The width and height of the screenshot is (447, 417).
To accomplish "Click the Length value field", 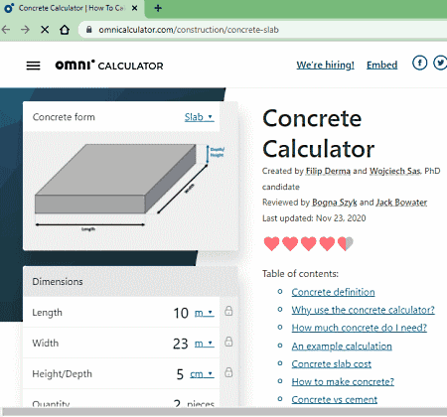I will coord(181,313).
